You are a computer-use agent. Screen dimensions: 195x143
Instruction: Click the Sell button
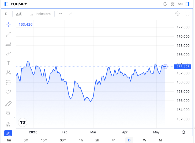[x=180, y=4]
